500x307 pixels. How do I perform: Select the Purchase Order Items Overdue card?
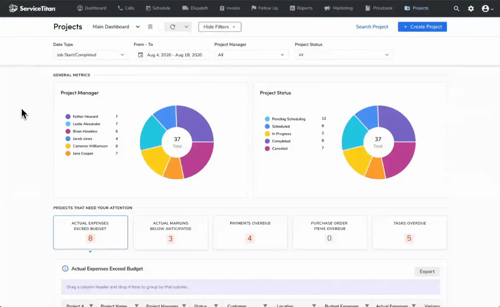point(330,232)
